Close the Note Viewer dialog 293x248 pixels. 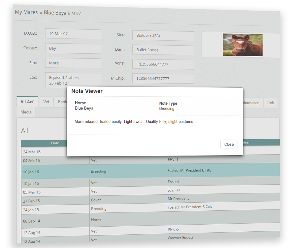(x=229, y=144)
